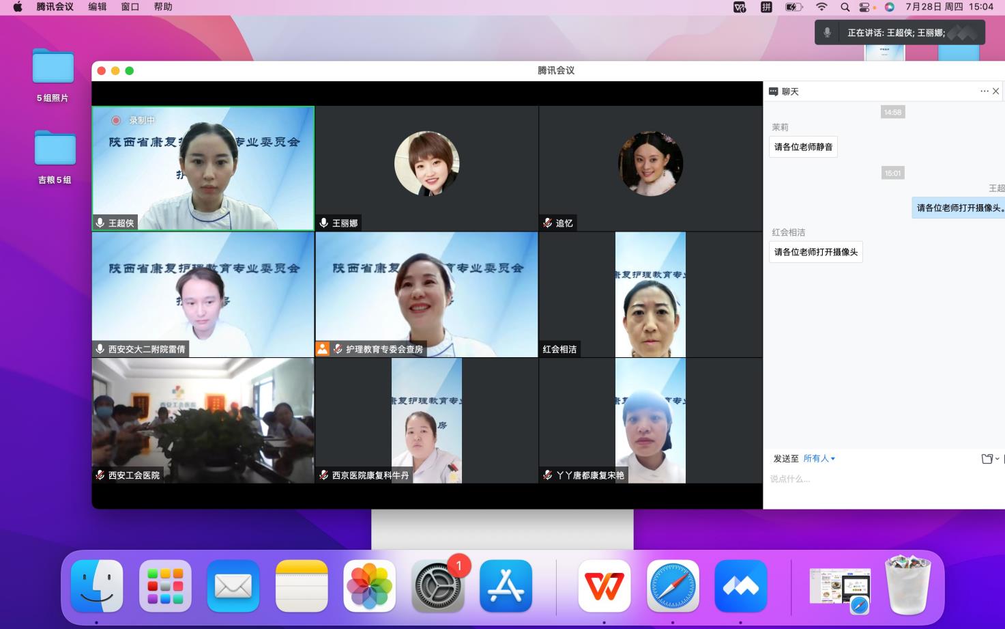This screenshot has width=1005, height=629.
Task: Click the blue message 请各位老师打开摄像头。
Action: coord(959,208)
